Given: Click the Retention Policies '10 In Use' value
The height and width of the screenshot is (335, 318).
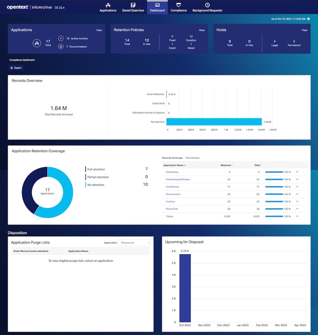Looking at the screenshot, I should point(147,42).
